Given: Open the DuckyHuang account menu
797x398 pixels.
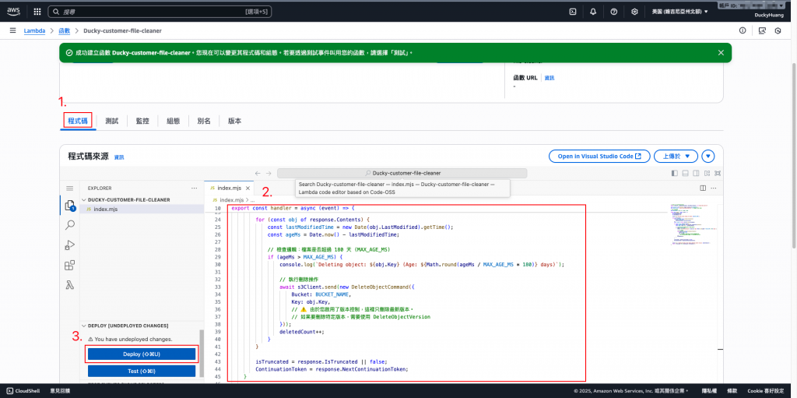Looking at the screenshot, I should pos(768,16).
